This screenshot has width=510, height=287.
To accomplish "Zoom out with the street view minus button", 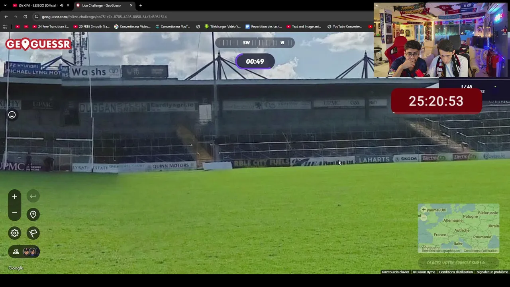I will (x=14, y=213).
